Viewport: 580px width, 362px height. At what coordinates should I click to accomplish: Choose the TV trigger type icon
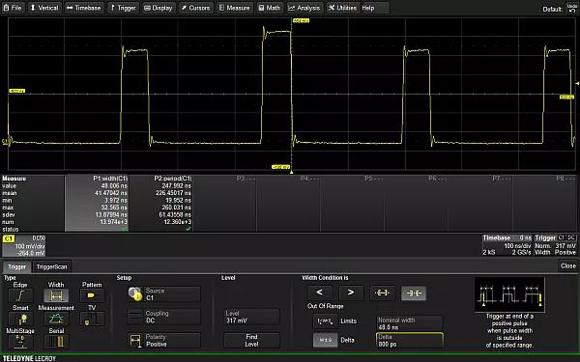[x=92, y=319]
